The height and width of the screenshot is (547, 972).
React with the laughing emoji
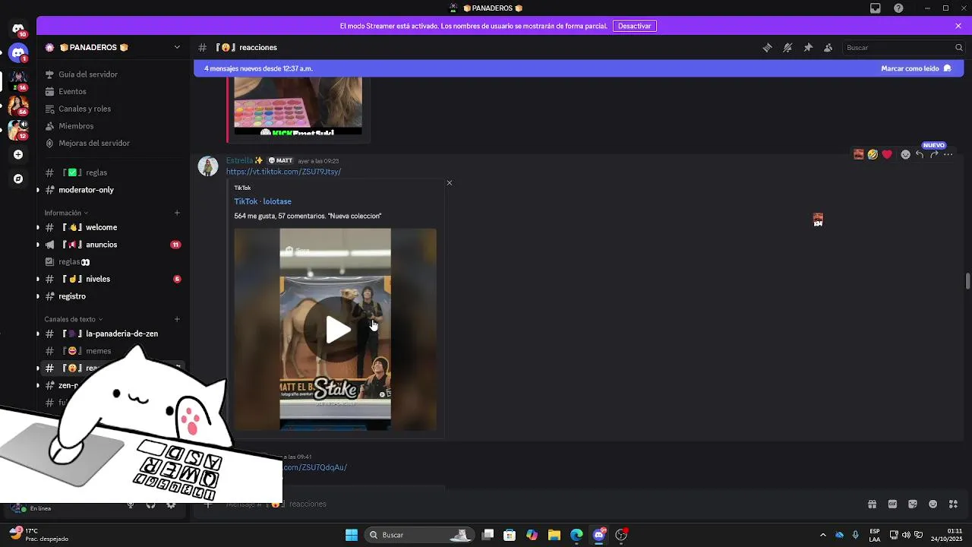tap(873, 154)
